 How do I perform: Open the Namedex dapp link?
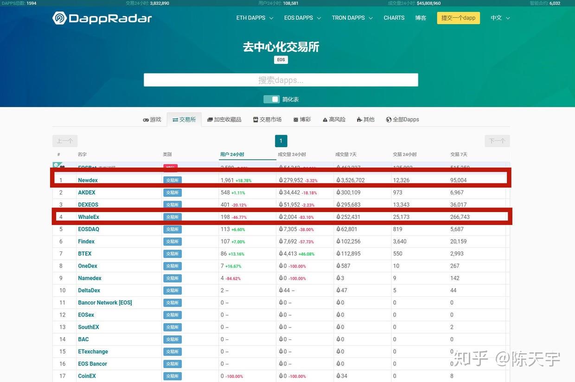pyautogui.click(x=89, y=278)
